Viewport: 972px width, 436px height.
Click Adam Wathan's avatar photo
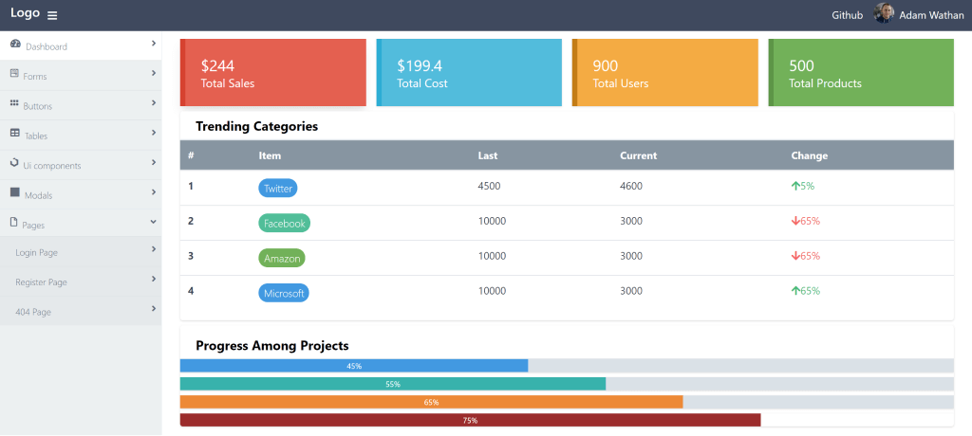tap(884, 13)
